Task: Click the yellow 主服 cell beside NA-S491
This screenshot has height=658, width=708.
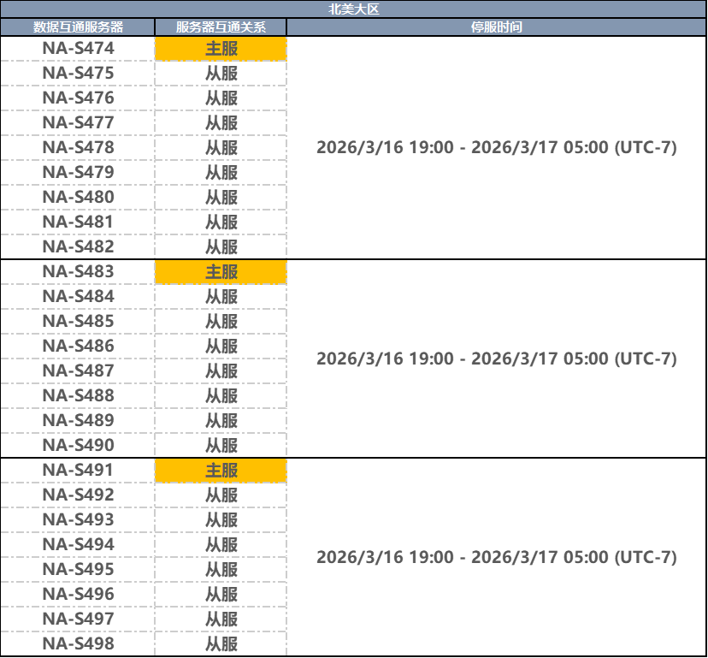Action: tap(221, 471)
